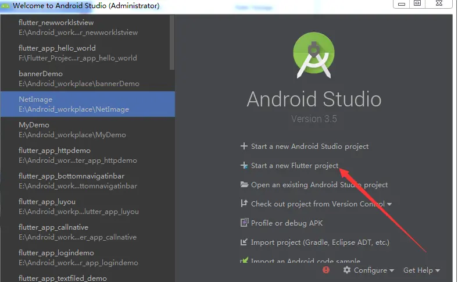The height and width of the screenshot is (282, 458).
Task: Select the highlighted NetImage project
Action: (88, 104)
